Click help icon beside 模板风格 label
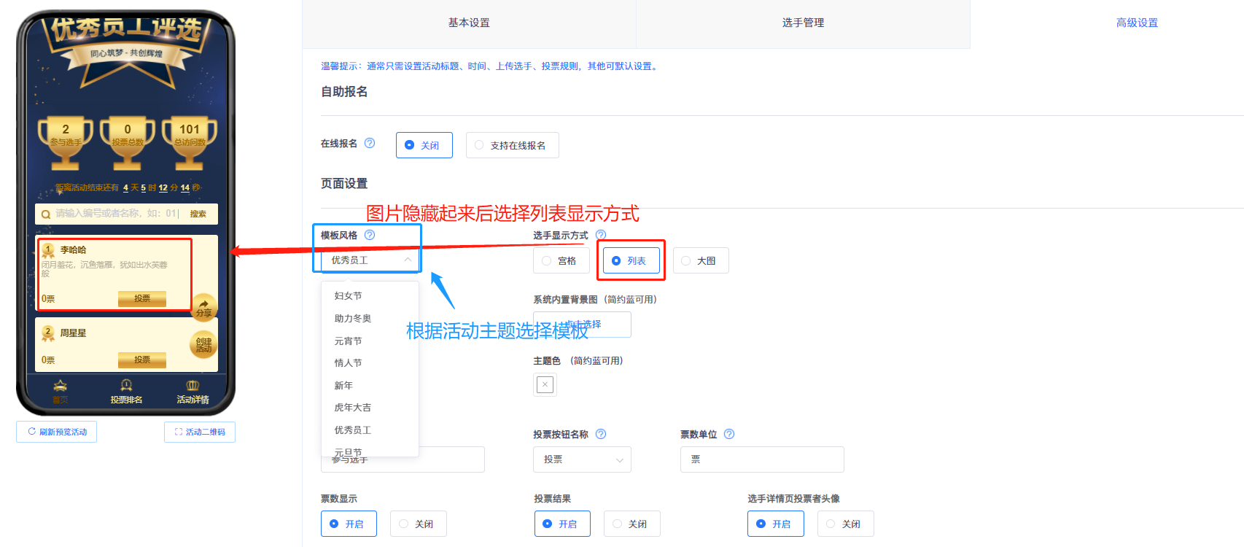 pyautogui.click(x=370, y=235)
